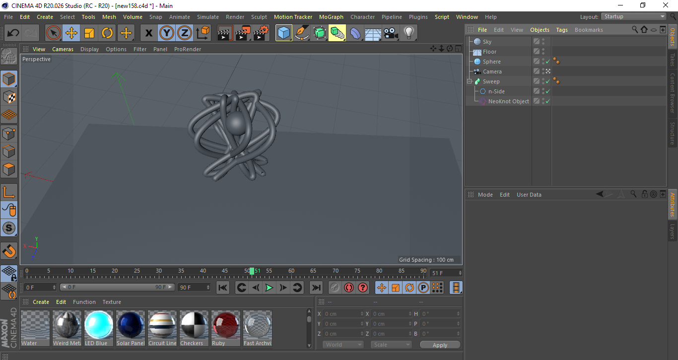Toggle the Y axis lock
The height and width of the screenshot is (360, 678).
[x=166, y=33]
